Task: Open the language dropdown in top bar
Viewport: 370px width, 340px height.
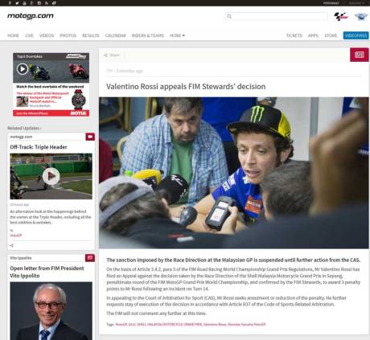Action: coord(357,3)
